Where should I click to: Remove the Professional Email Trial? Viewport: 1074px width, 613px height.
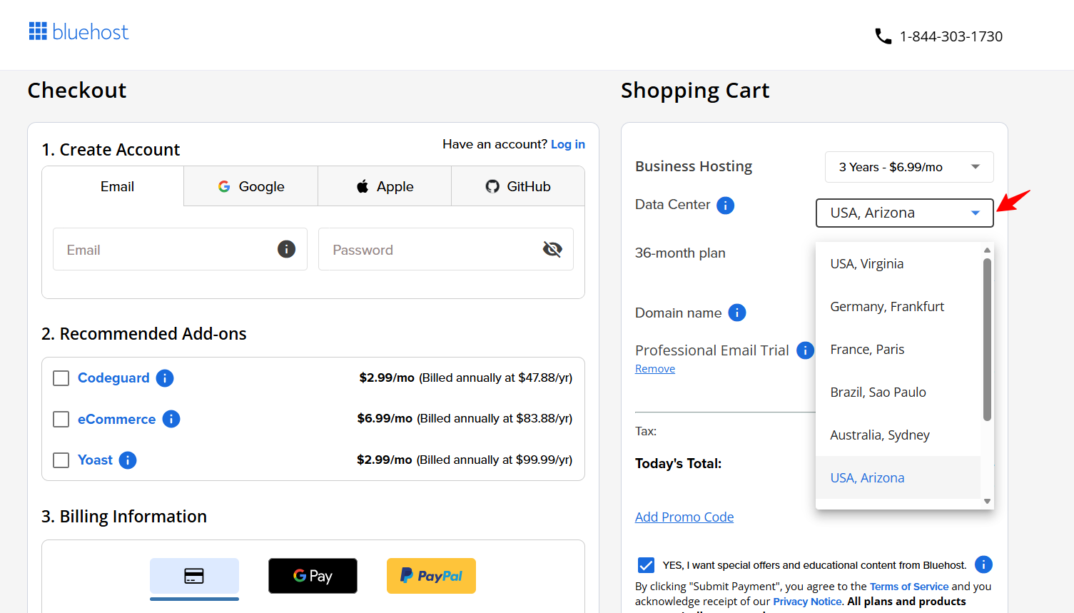655,369
